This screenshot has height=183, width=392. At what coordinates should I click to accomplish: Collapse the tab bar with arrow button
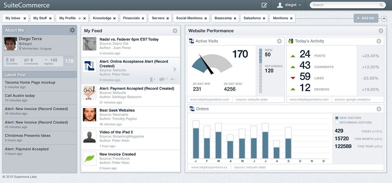pos(384,19)
